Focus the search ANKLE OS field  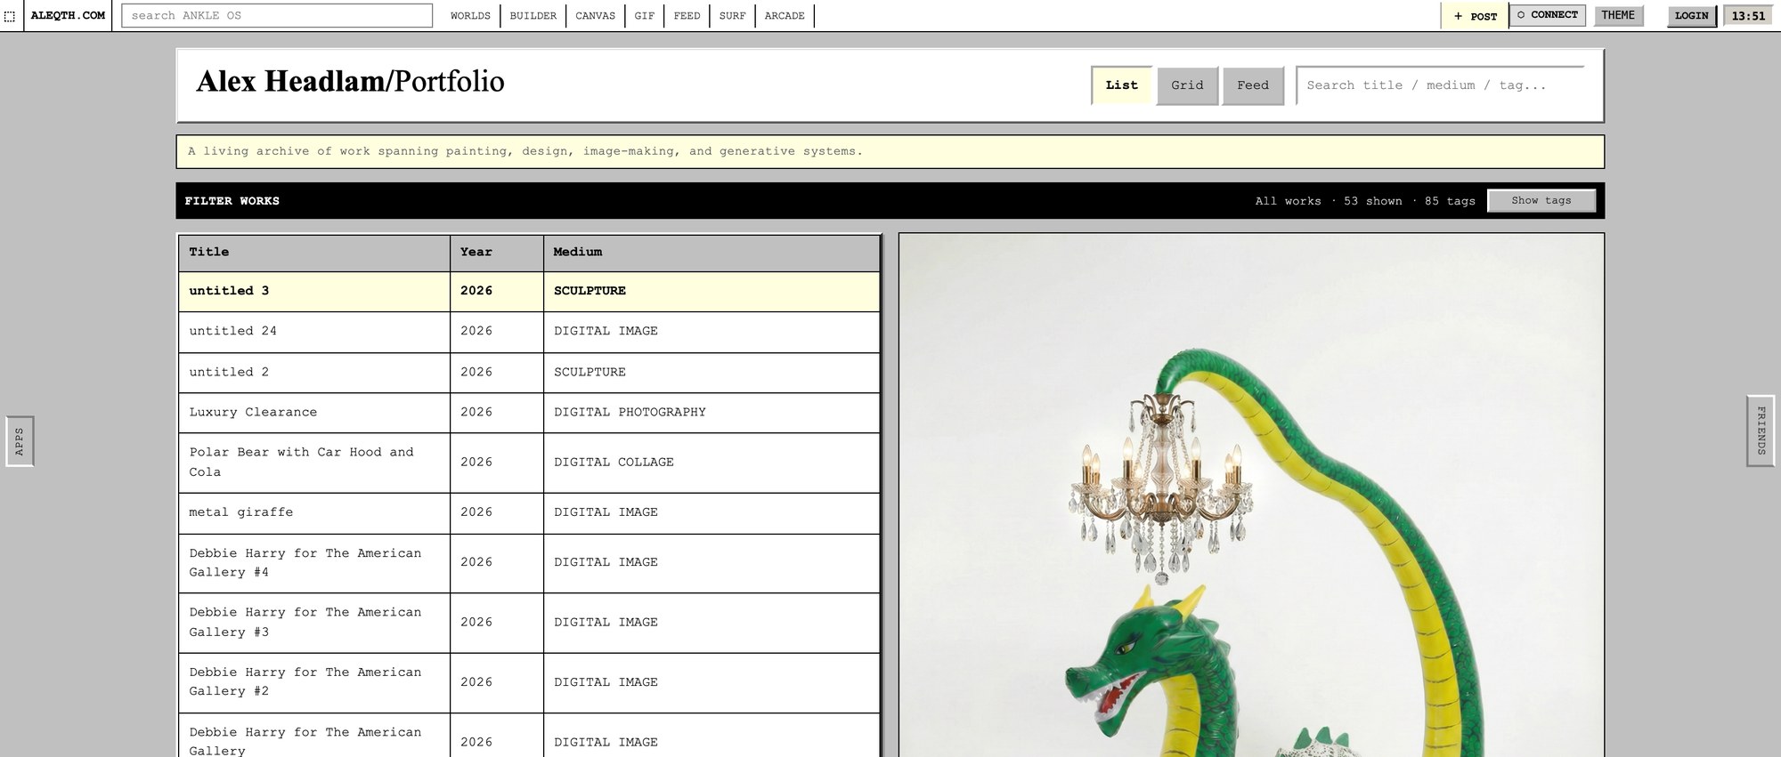tap(277, 16)
